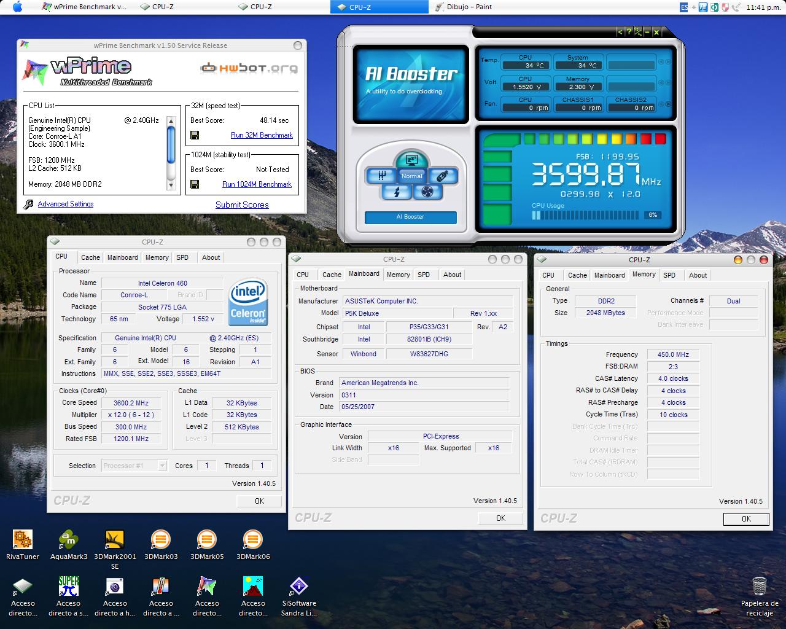Click the sleep-mode monitor icon in AI Booster
This screenshot has width=786, height=629.
411,159
